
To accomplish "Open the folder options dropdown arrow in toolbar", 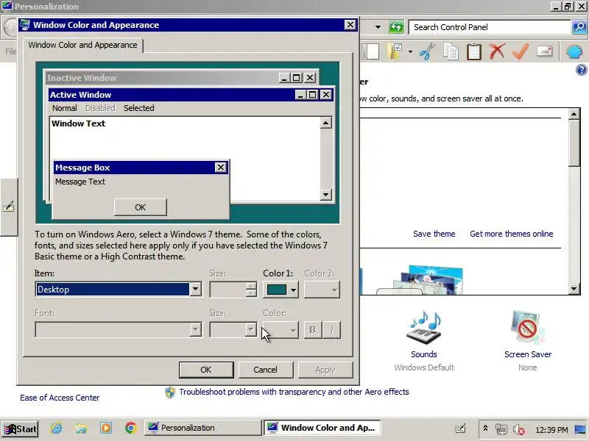I will coord(410,51).
